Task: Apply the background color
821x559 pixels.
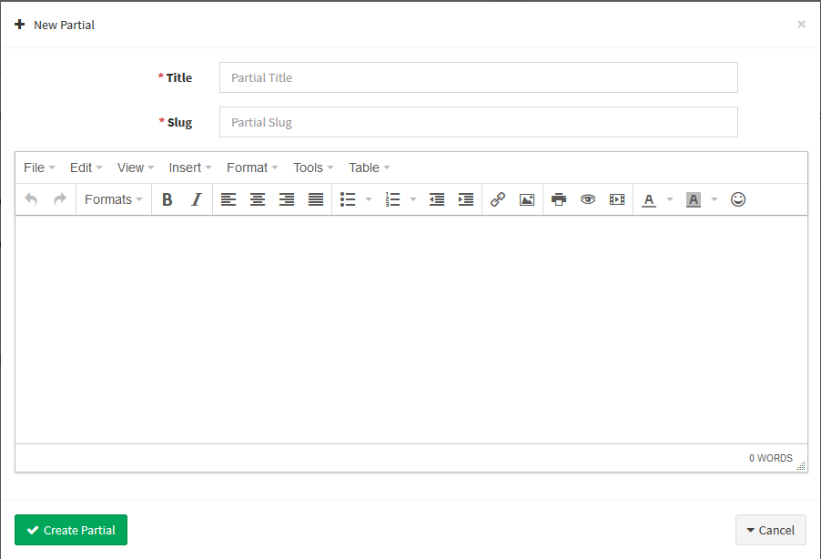Action: click(694, 199)
